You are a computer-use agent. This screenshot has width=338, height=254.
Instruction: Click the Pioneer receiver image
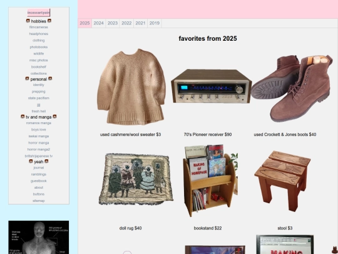212,86
